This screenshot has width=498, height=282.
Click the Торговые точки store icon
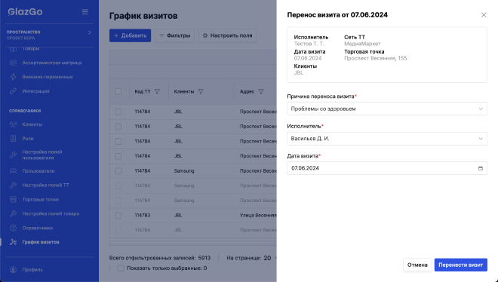point(13,200)
